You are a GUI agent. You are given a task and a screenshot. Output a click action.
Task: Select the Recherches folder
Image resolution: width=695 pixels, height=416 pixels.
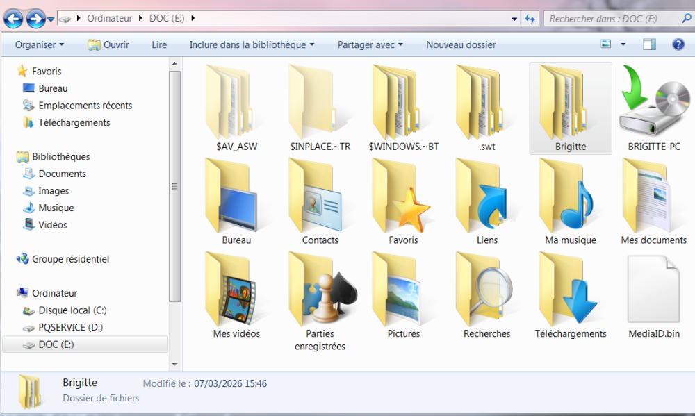pyautogui.click(x=486, y=295)
